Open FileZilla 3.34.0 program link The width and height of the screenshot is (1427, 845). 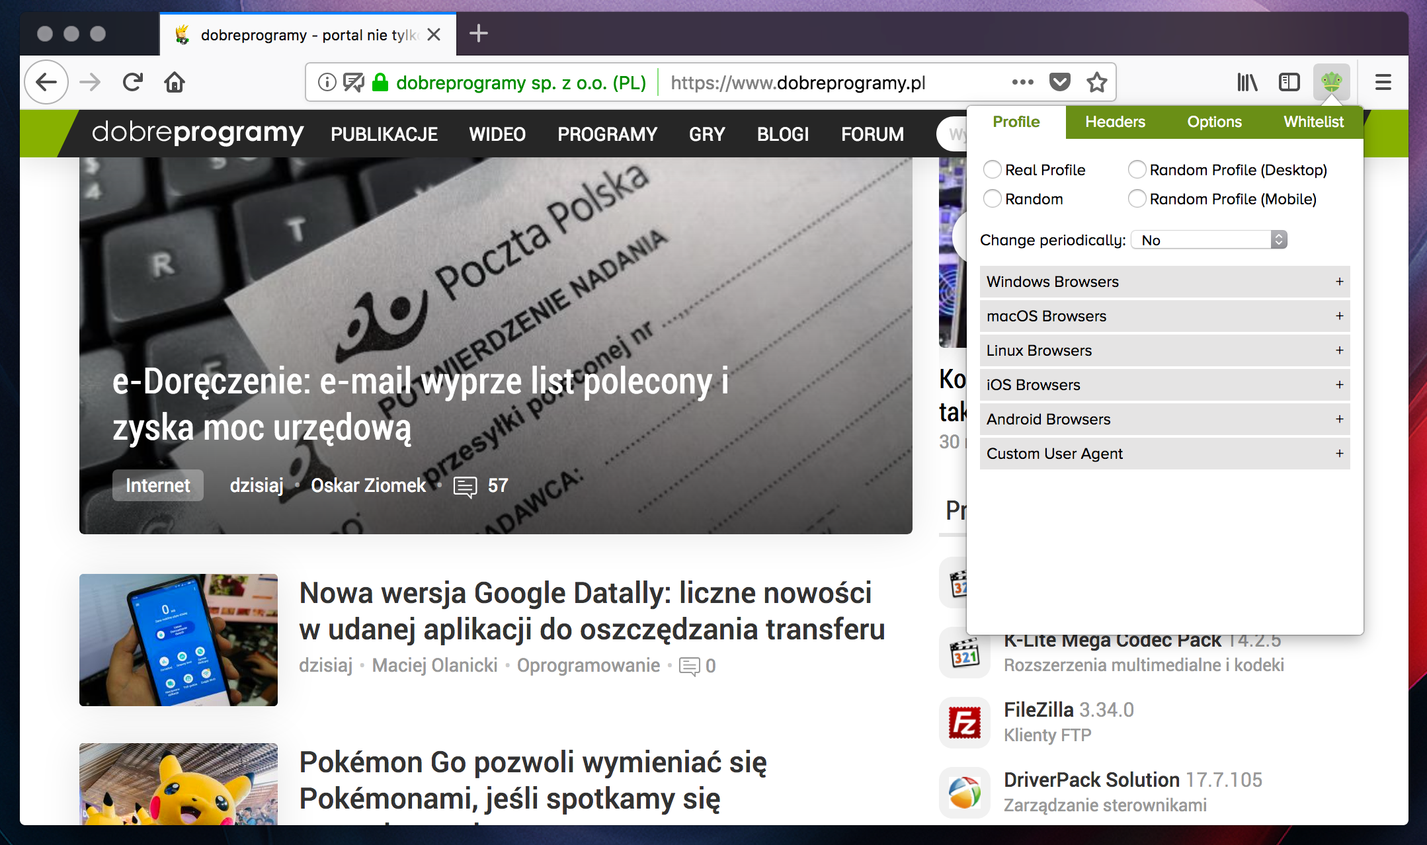[1069, 710]
